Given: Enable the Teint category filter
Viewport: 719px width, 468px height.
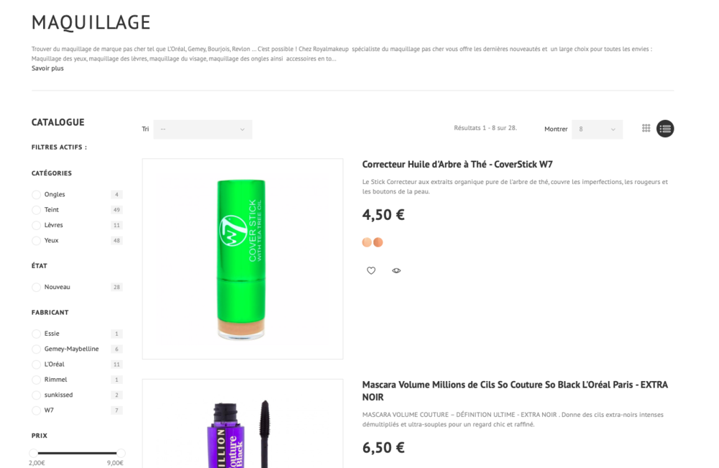Looking at the screenshot, I should coord(36,210).
